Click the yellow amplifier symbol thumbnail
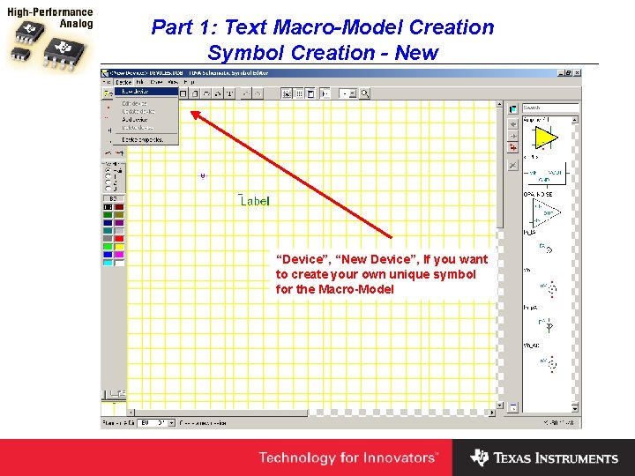This screenshot has width=635, height=476. point(546,138)
